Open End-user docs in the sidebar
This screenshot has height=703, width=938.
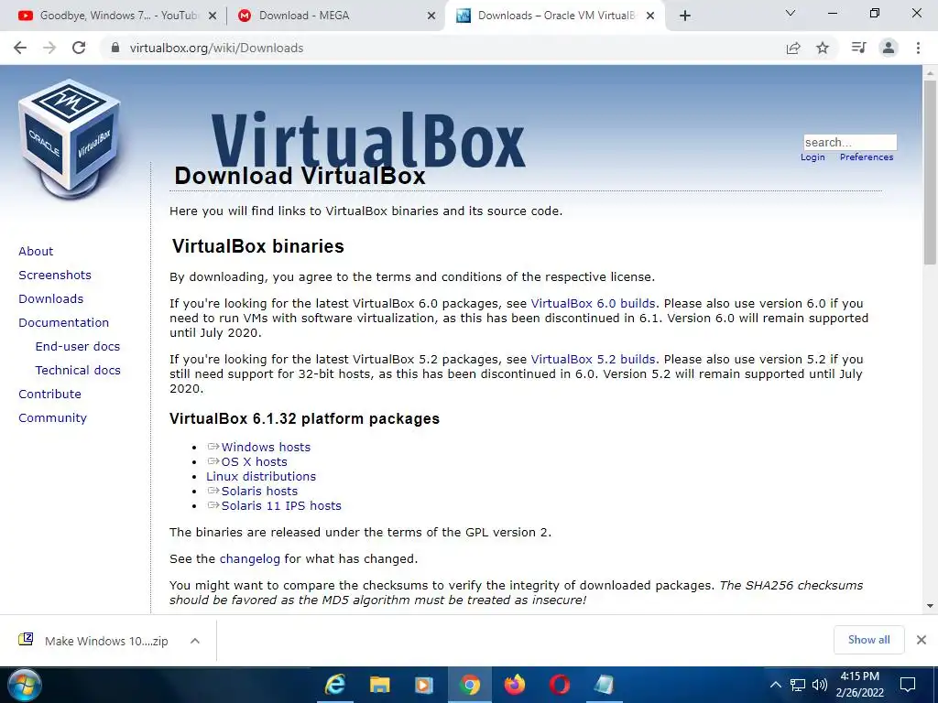[x=78, y=347]
